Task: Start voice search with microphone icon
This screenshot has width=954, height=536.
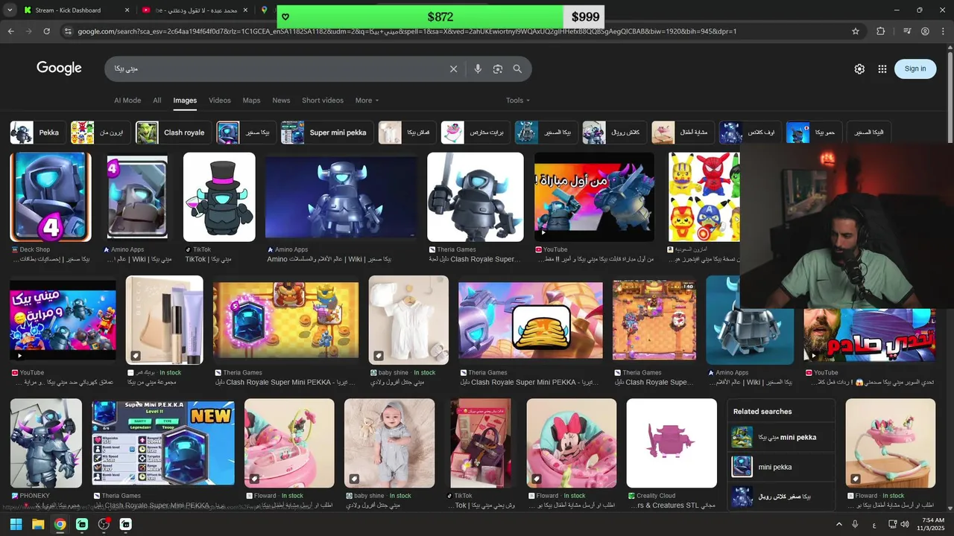Action: pos(478,68)
